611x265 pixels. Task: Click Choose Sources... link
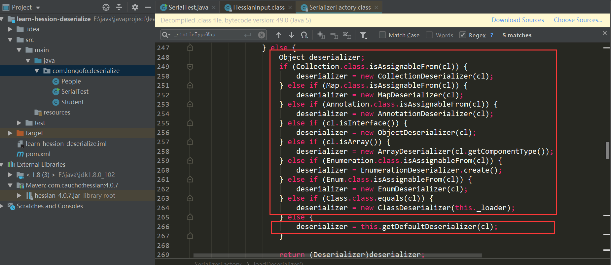(578, 20)
